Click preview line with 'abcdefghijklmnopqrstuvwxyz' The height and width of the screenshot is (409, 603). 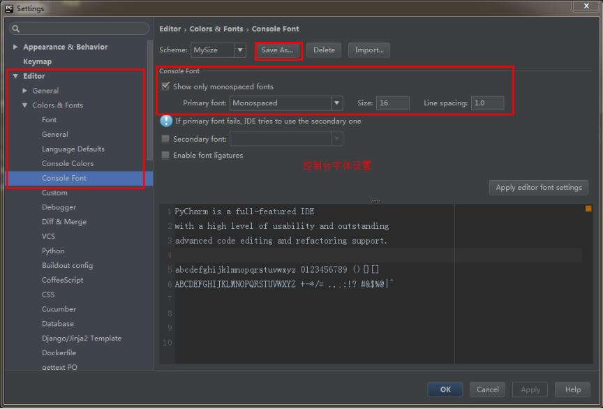tap(277, 269)
